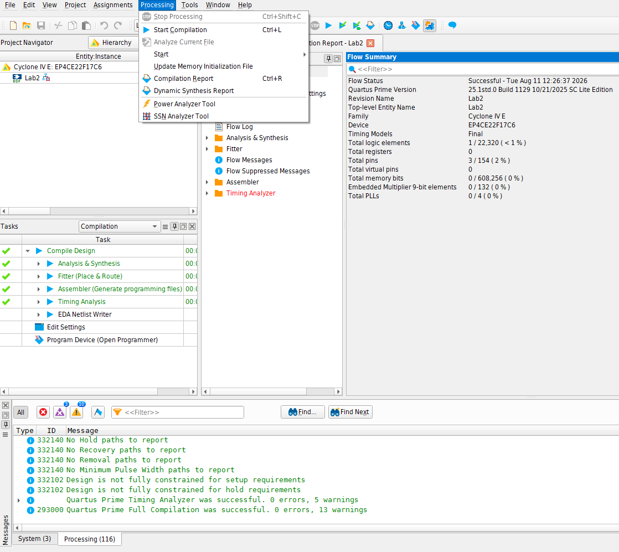Expand the Fitter (Place & Route) task
This screenshot has width=619, height=552.
point(39,276)
